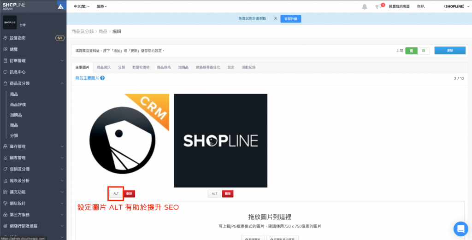Open 商品評價 in the sidebar
This screenshot has width=472, height=240.
coord(18,105)
